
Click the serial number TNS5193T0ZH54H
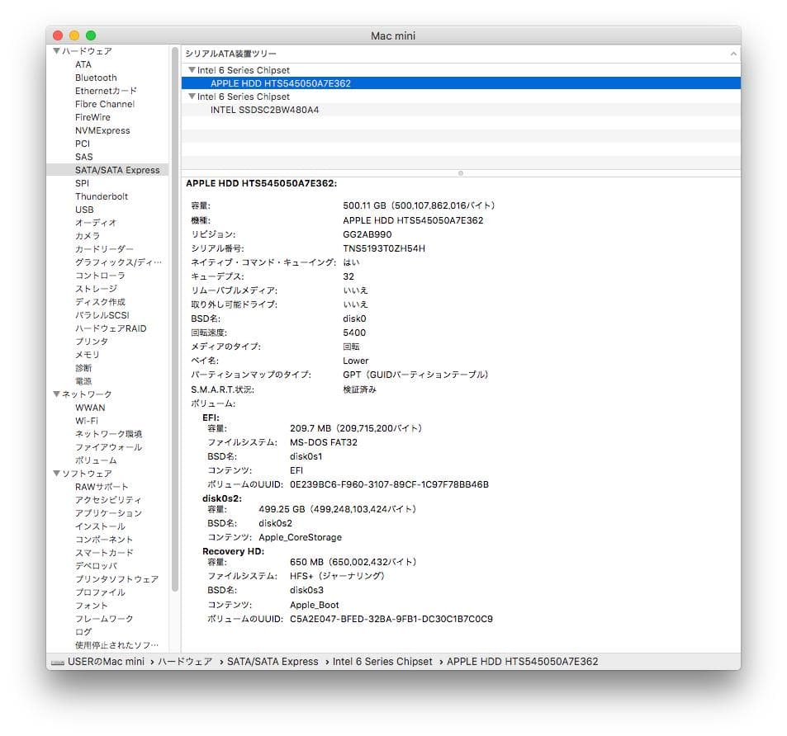384,248
